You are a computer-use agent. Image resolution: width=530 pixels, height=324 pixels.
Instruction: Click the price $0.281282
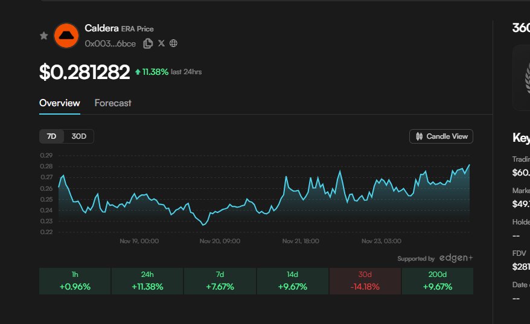click(85, 72)
